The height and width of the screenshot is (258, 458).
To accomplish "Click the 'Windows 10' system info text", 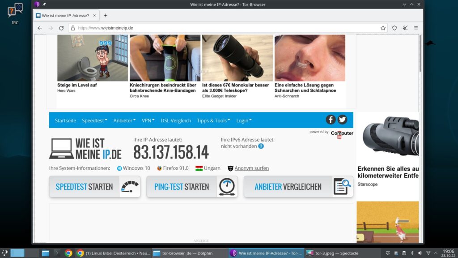I will [136, 168].
